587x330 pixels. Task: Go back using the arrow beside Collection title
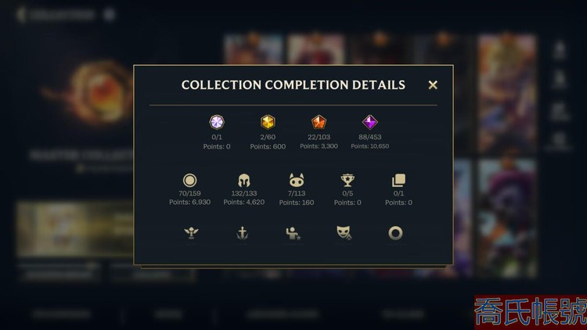pyautogui.click(x=21, y=15)
